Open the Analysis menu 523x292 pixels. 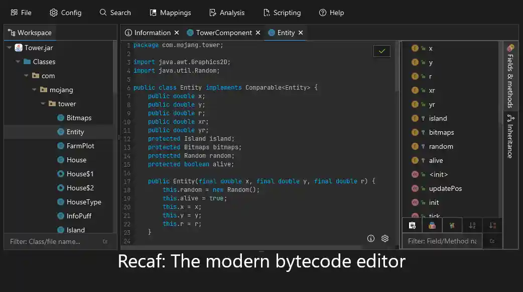[227, 13]
